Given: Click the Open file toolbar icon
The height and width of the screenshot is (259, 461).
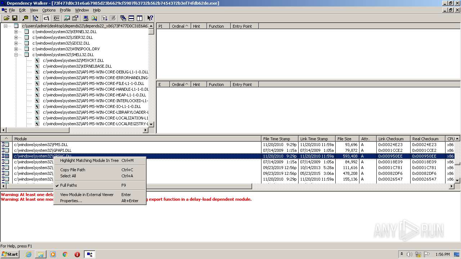Looking at the screenshot, I should 6,18.
